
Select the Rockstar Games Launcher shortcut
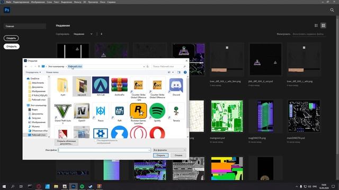(138, 113)
